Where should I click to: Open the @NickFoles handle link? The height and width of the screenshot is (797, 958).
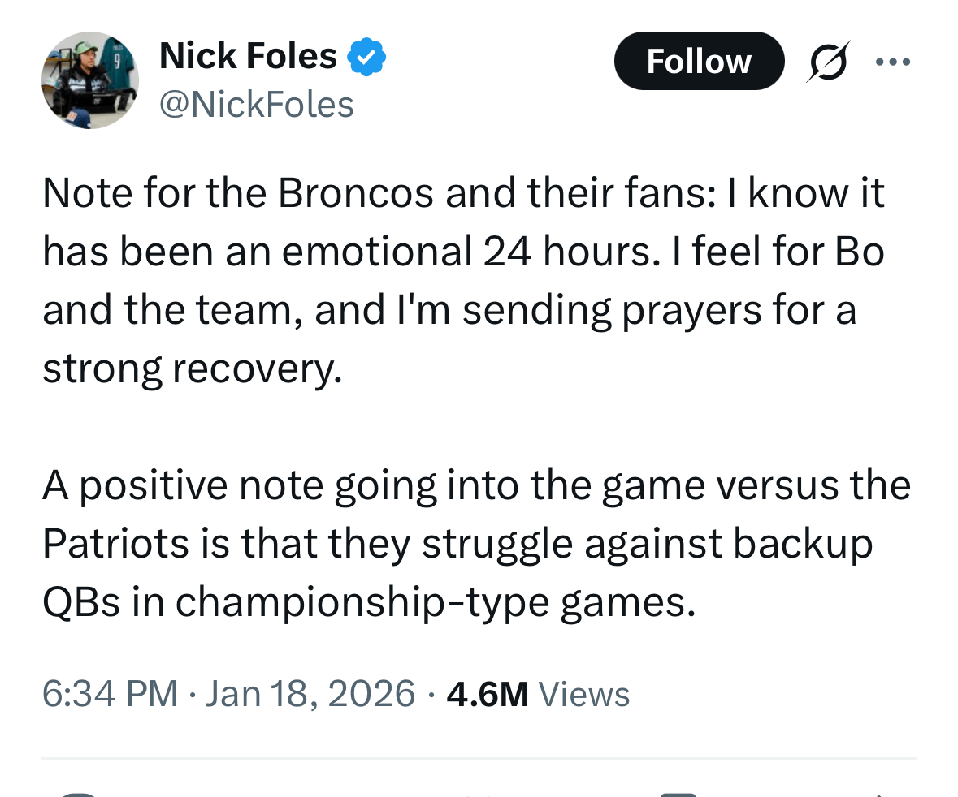[257, 105]
